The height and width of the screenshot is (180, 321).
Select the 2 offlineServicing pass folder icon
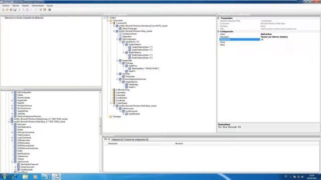114,90
